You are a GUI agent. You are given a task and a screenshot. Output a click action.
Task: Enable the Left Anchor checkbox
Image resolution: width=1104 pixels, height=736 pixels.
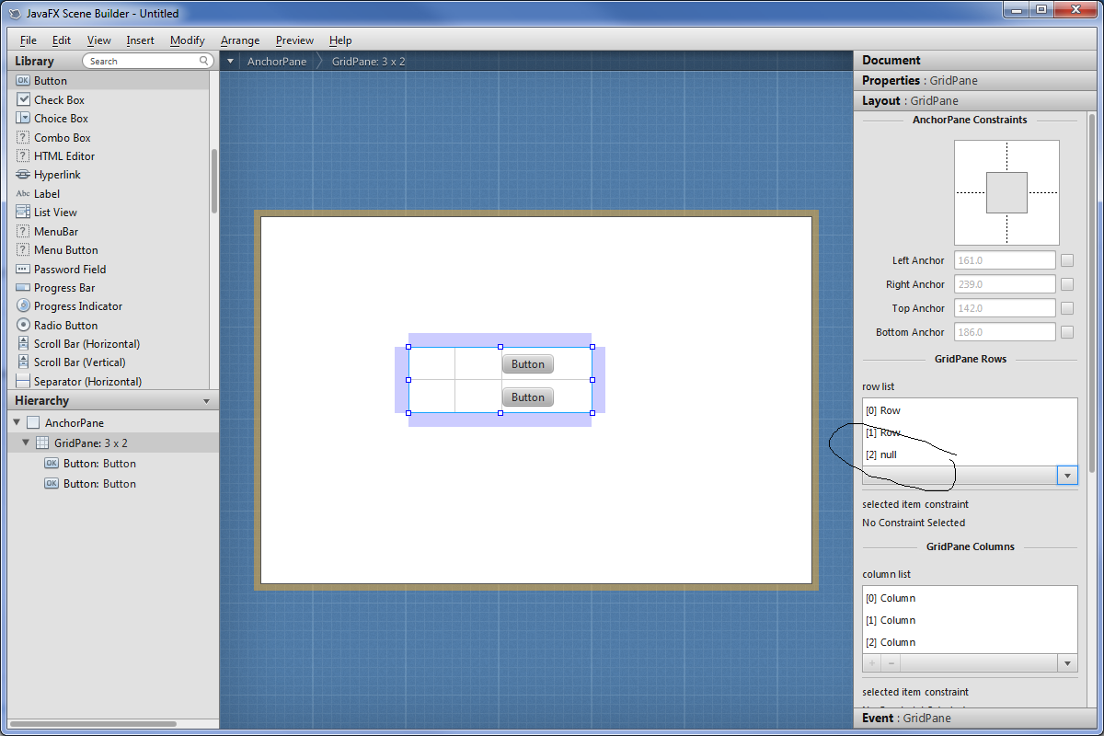coord(1067,260)
